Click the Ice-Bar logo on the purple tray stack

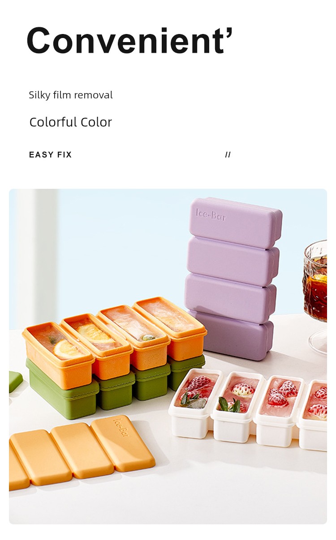point(211,215)
